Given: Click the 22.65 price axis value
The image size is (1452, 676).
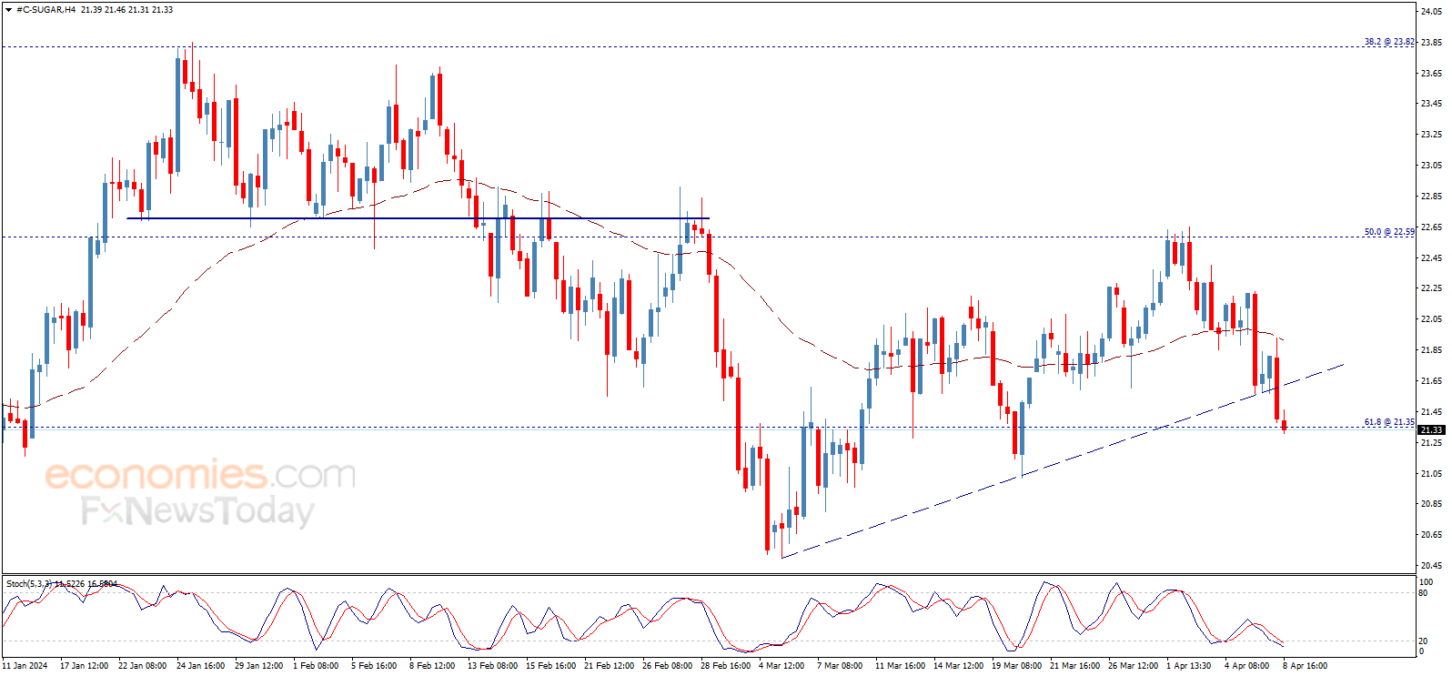Looking at the screenshot, I should click(1431, 227).
